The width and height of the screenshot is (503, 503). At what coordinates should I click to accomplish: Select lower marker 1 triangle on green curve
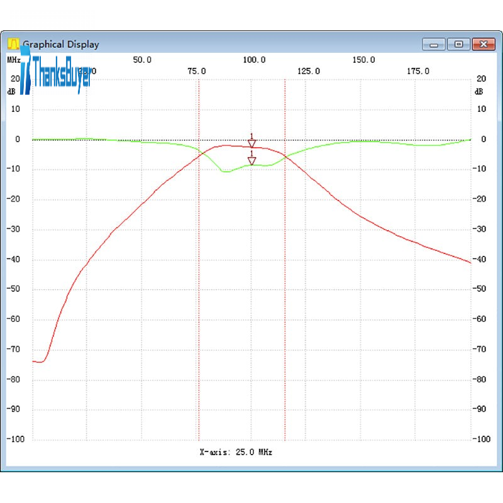click(x=251, y=160)
